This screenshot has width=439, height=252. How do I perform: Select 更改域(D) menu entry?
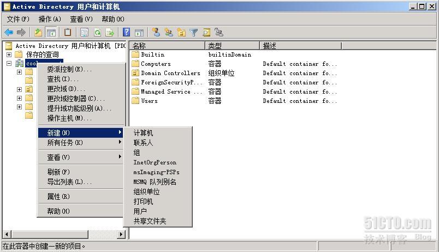(x=81, y=89)
